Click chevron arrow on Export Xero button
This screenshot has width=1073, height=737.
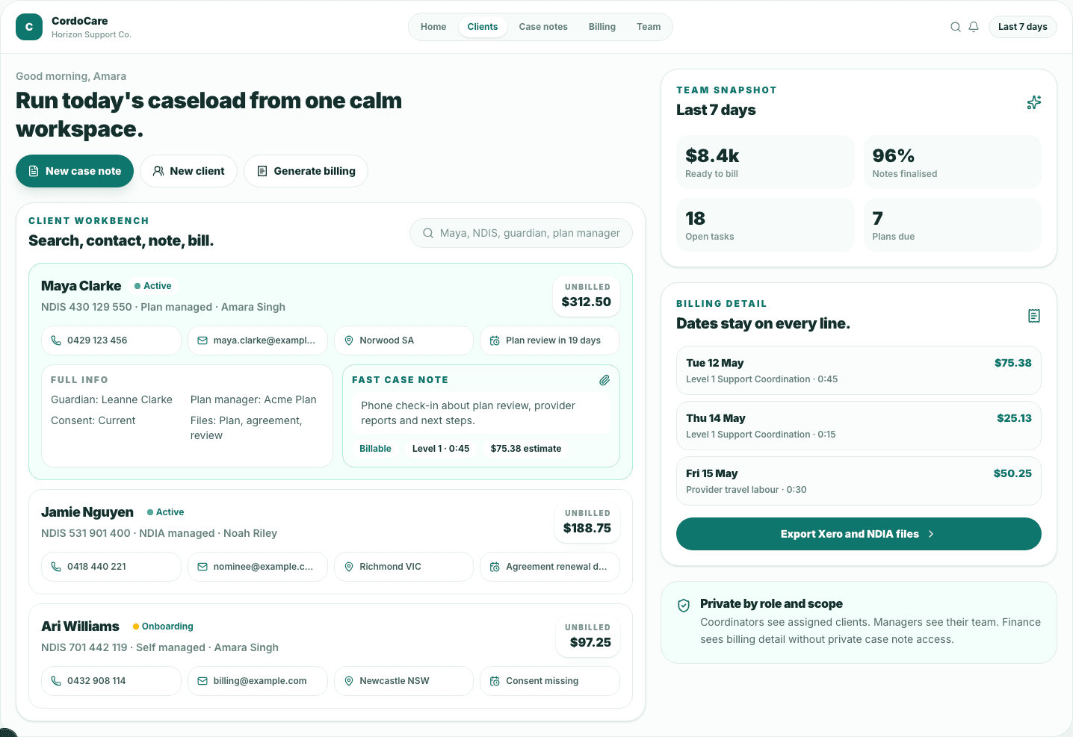(x=931, y=534)
